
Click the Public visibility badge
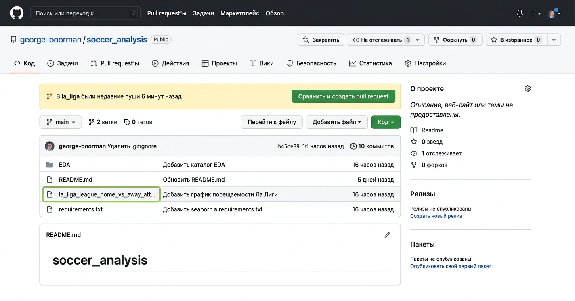pyautogui.click(x=161, y=40)
